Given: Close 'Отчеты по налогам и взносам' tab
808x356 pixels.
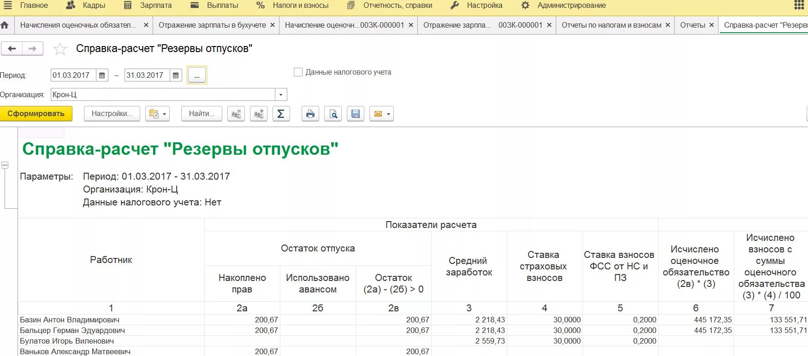Looking at the screenshot, I should click(x=668, y=25).
